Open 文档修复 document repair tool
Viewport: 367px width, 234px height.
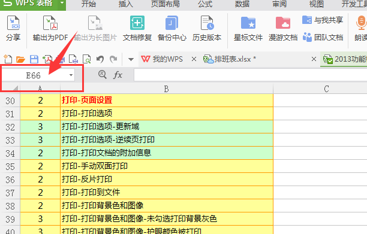click(137, 28)
